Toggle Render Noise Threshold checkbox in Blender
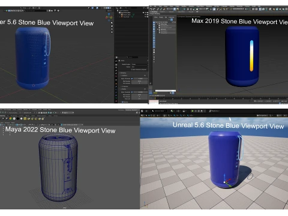The height and width of the screenshot is (216, 288). (x=132, y=92)
